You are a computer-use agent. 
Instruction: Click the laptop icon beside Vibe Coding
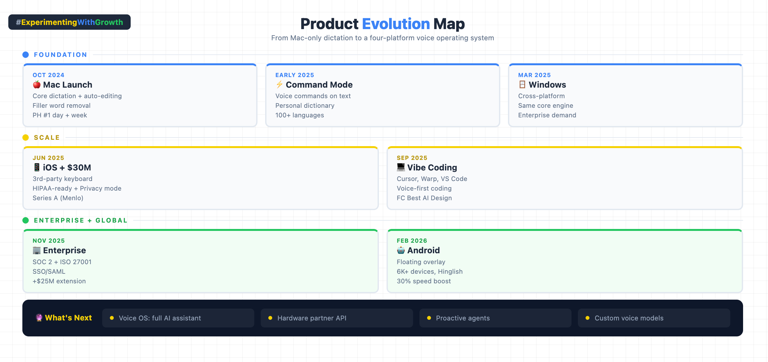pyautogui.click(x=401, y=167)
